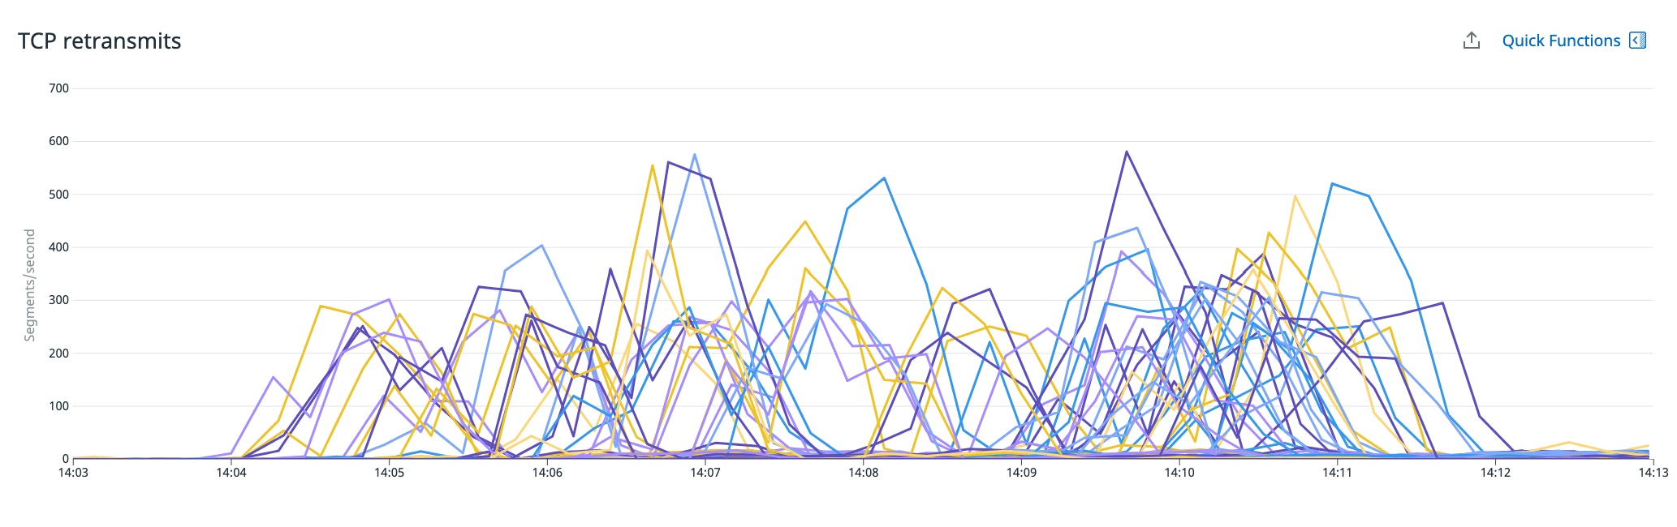Click the blue peak just after 14:08
1677x527 pixels.
click(884, 178)
